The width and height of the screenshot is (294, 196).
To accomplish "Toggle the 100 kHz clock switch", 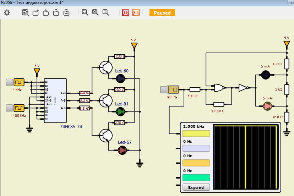I will (x=10, y=107).
